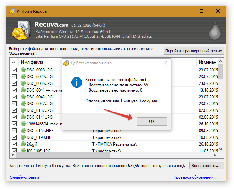Click date 10.08.2015 in Изменён column

(208, 137)
